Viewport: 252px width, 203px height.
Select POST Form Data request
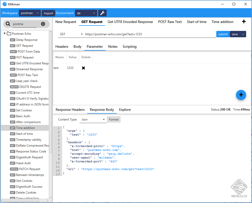pos(25,52)
